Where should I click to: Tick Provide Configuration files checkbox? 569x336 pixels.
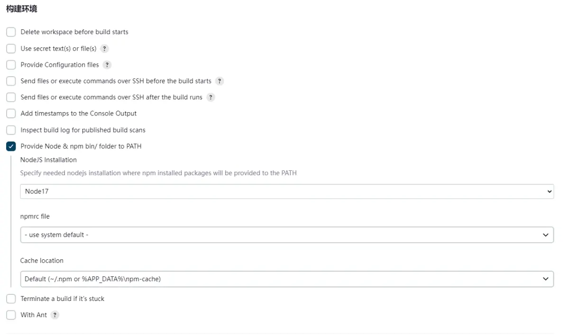11,65
